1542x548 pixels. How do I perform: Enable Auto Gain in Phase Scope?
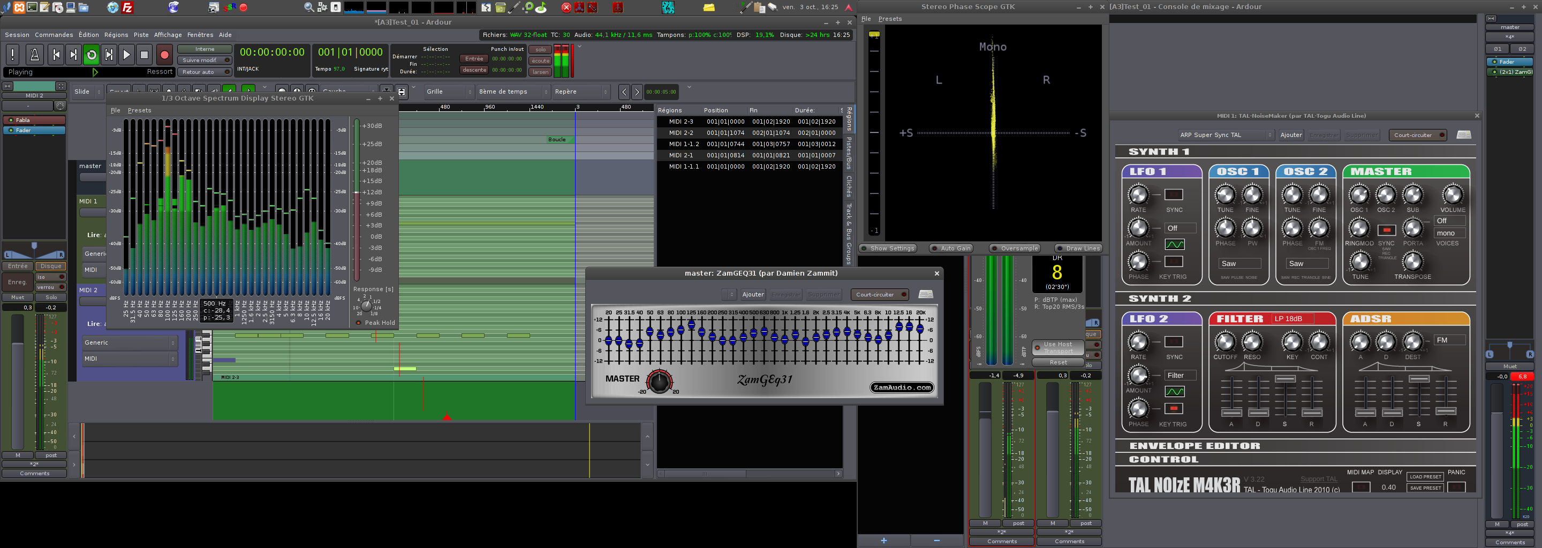pyautogui.click(x=950, y=248)
